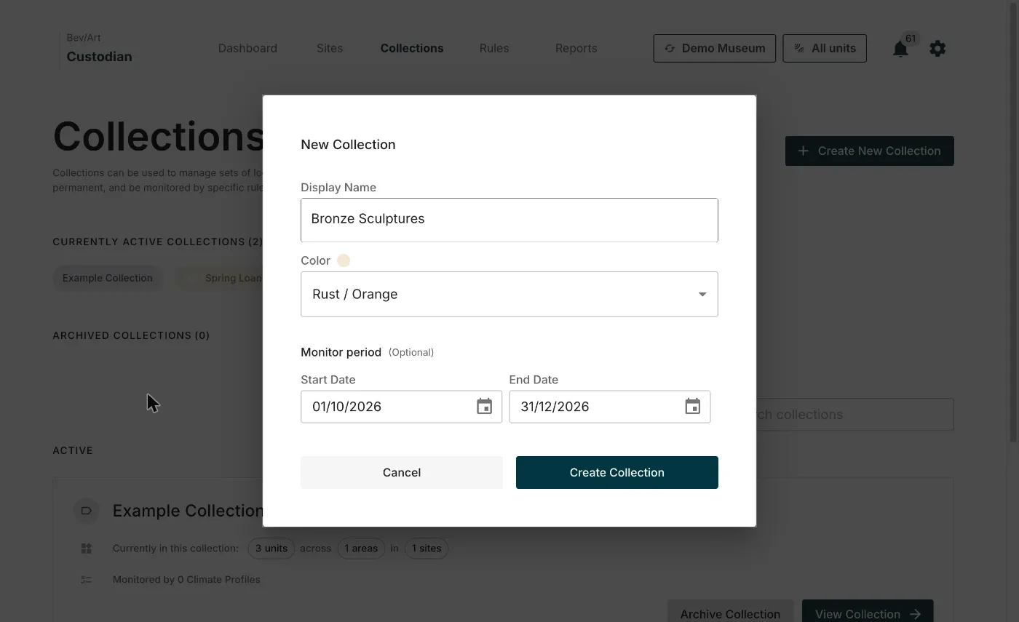Open the notifications bell icon
The image size is (1019, 622).
[900, 49]
